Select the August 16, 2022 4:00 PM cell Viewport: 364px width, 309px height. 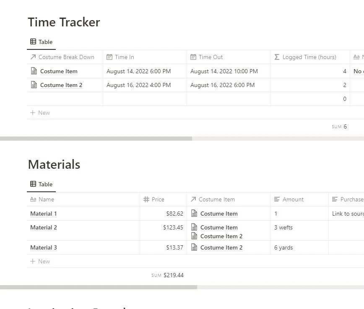click(145, 85)
